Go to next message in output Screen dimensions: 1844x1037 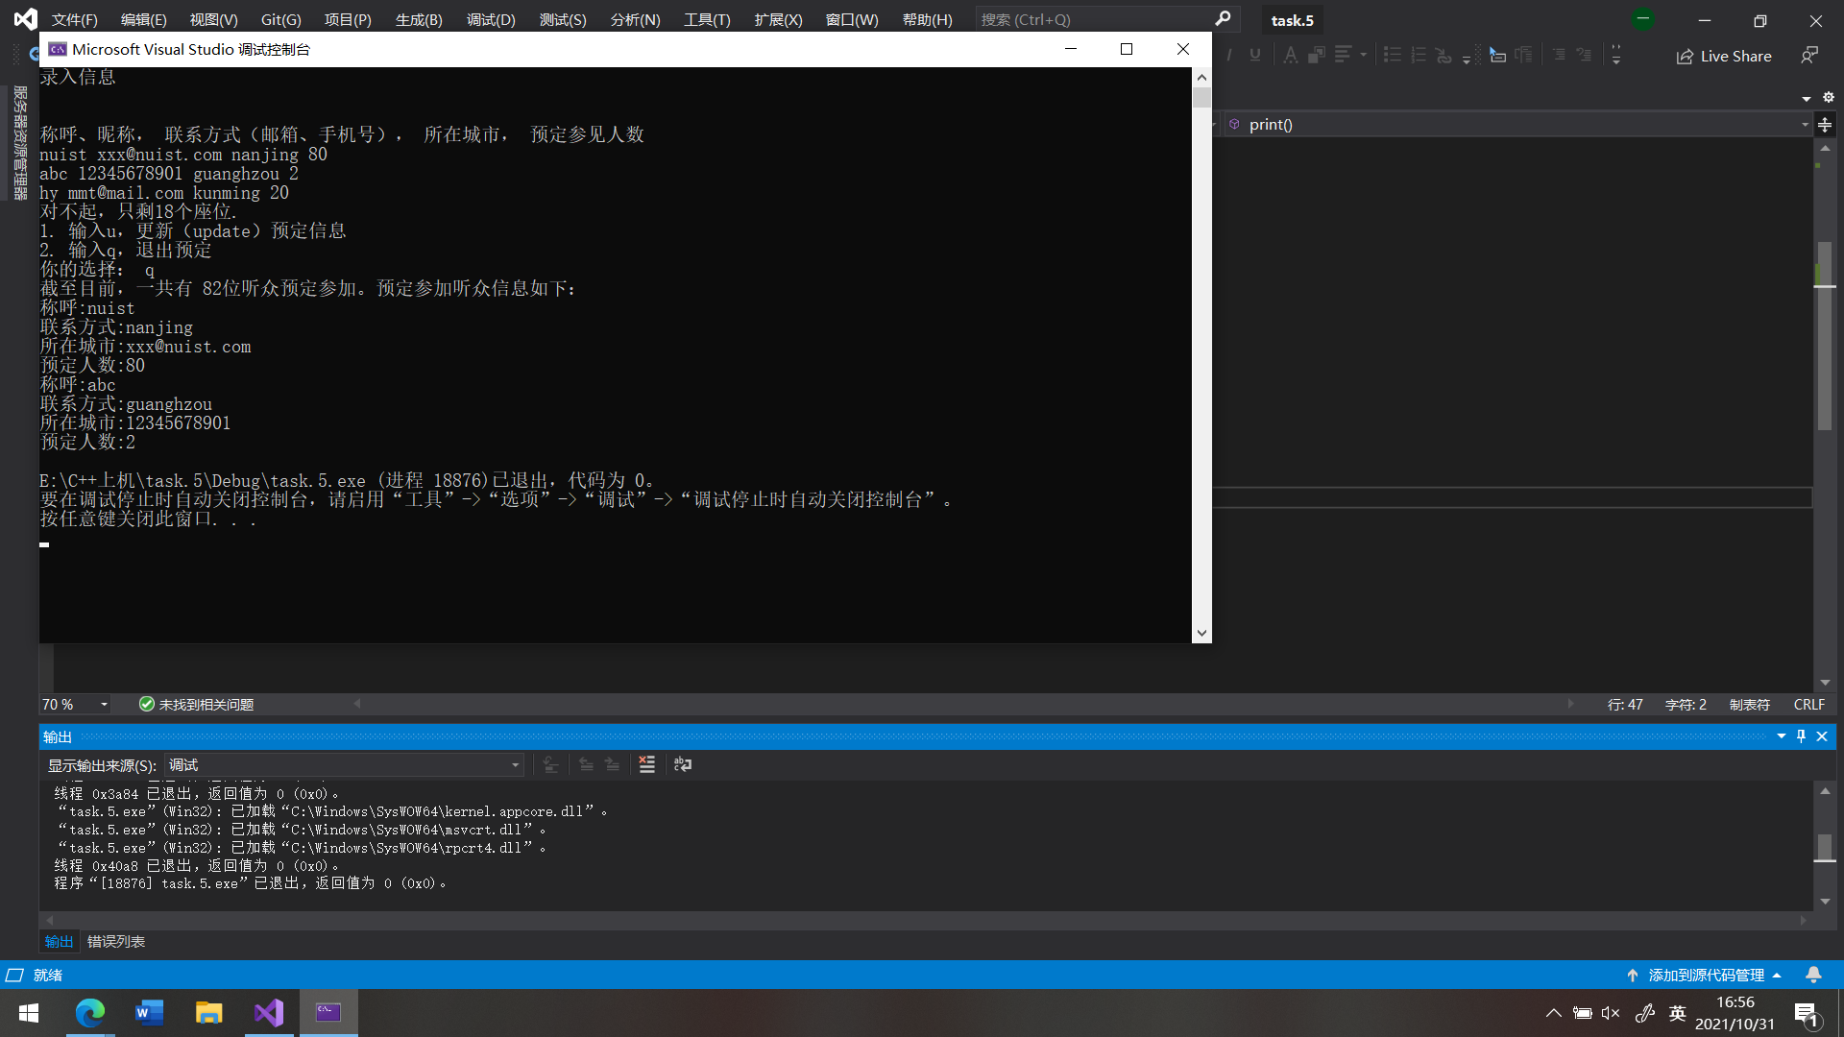tap(612, 765)
